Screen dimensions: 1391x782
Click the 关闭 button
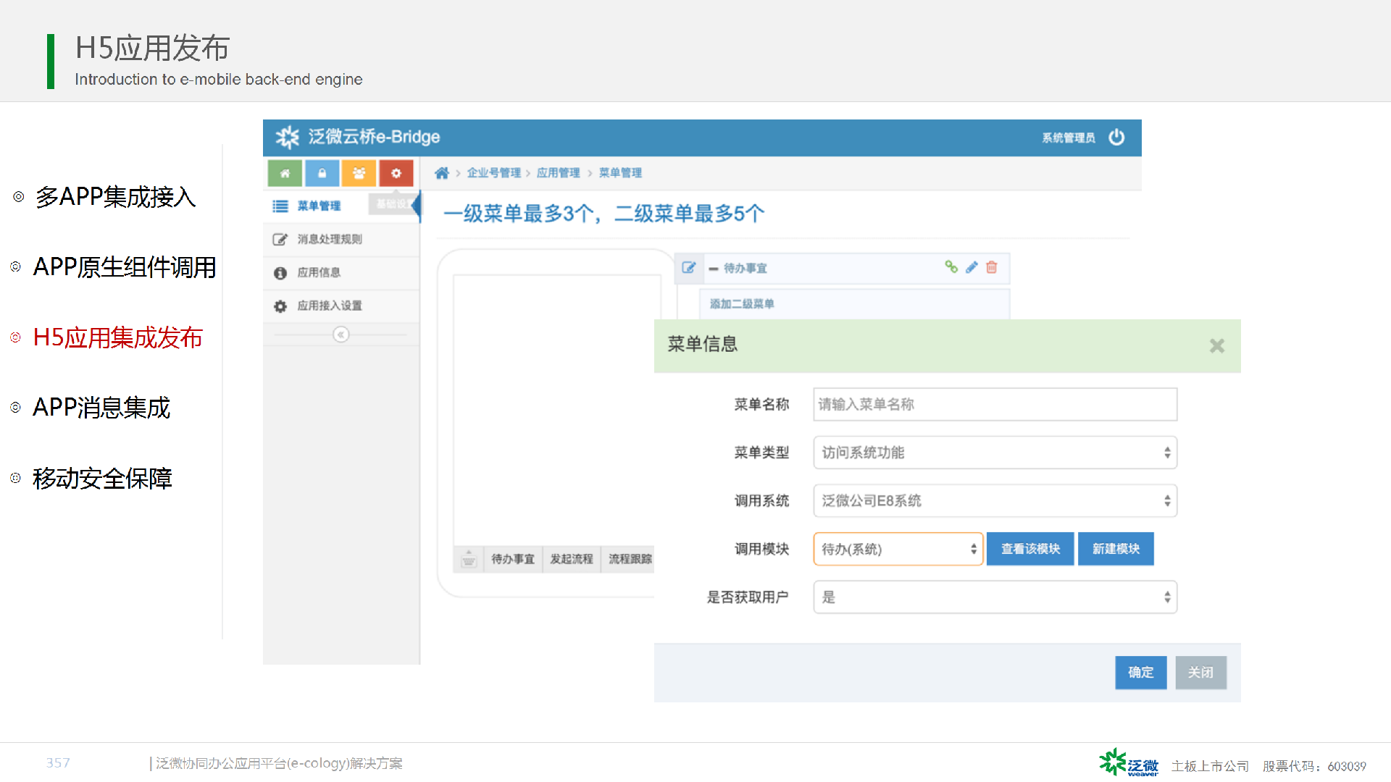(x=1200, y=673)
